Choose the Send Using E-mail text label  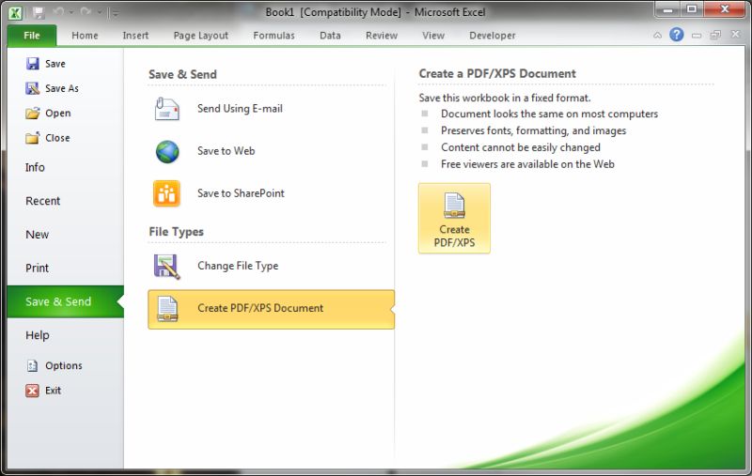(240, 109)
